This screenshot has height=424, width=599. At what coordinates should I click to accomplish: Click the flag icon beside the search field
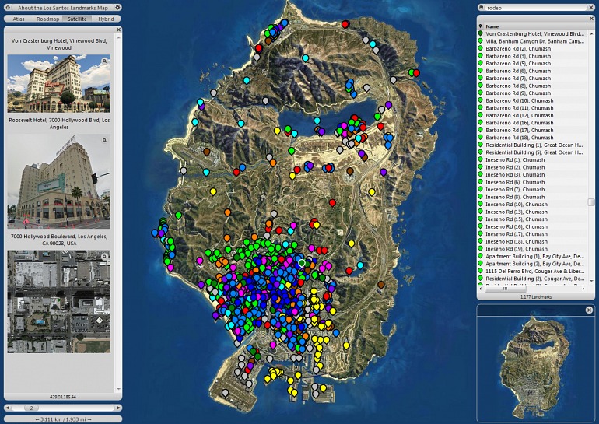point(482,8)
